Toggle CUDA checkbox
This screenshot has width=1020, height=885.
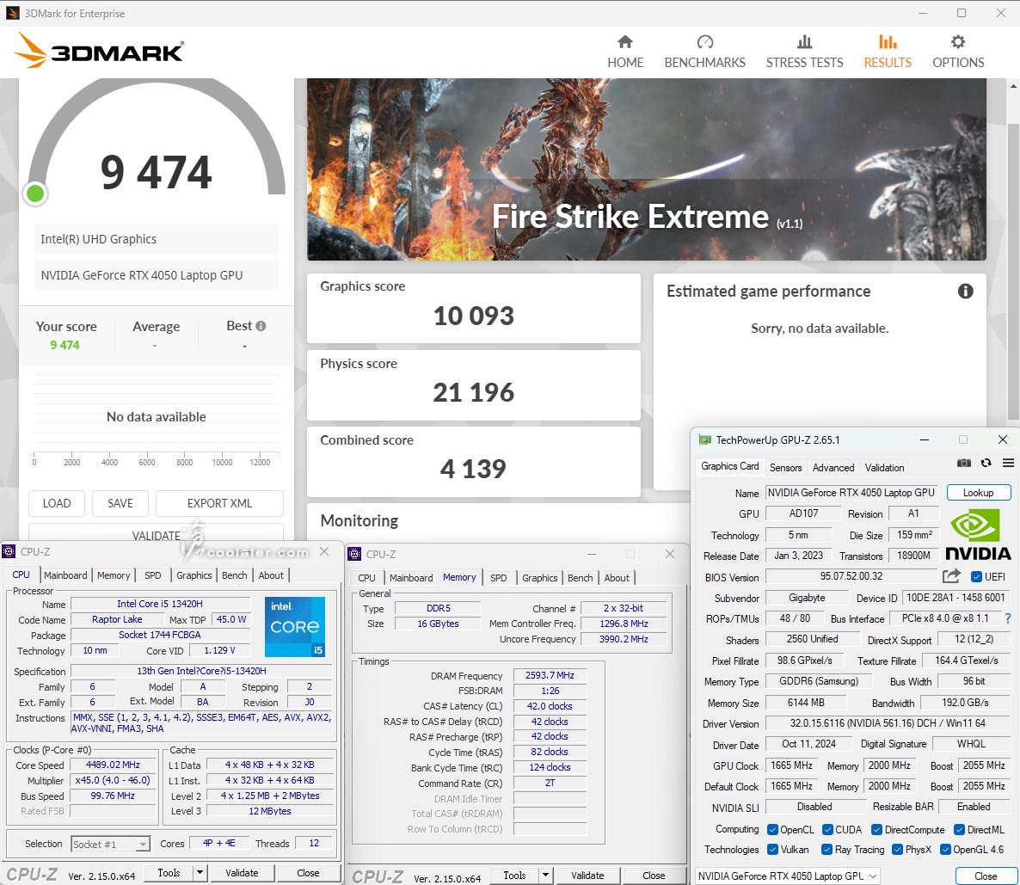point(827,830)
